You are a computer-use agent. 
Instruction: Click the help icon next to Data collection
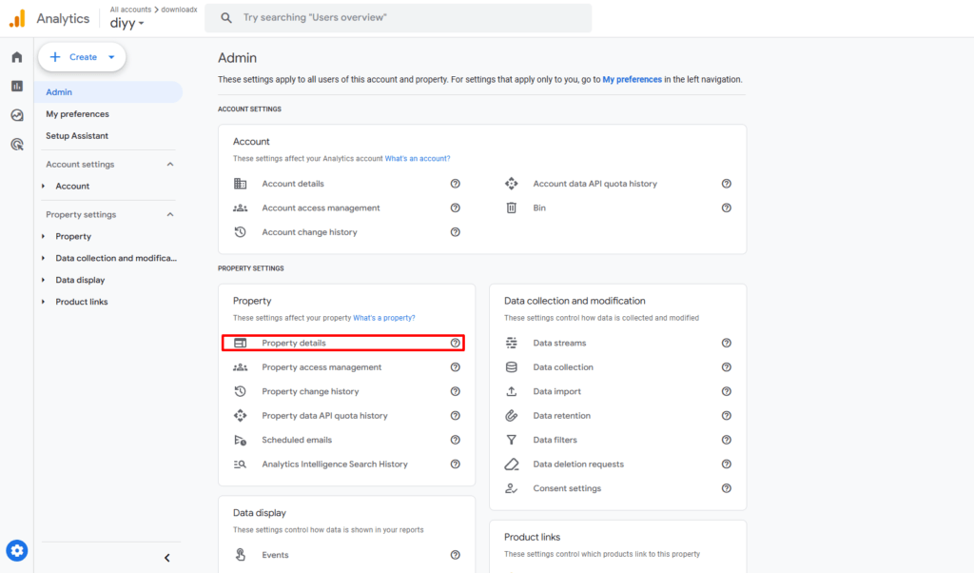726,367
